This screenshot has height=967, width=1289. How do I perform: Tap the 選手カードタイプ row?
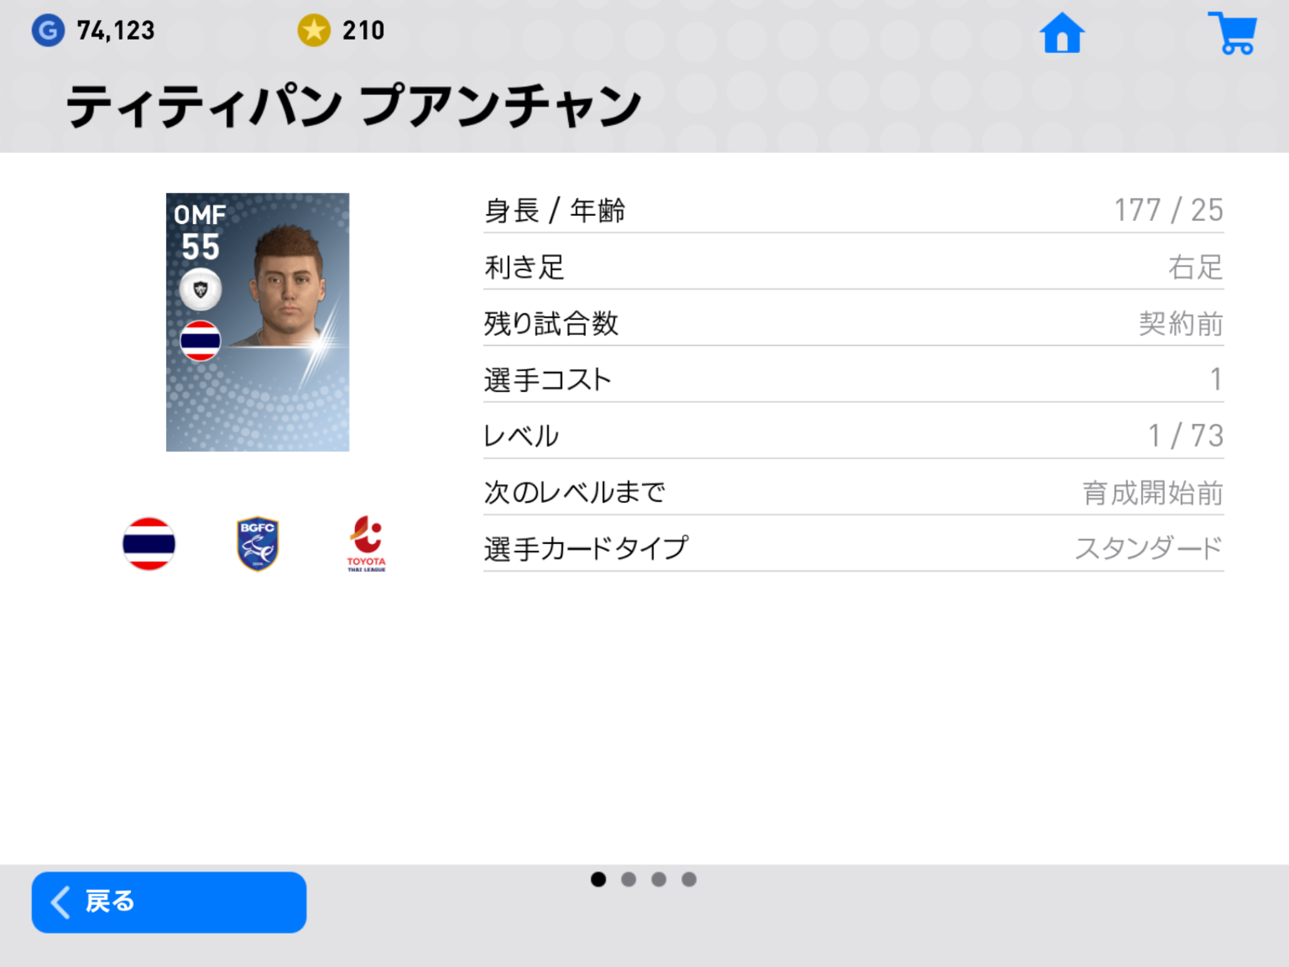point(853,549)
